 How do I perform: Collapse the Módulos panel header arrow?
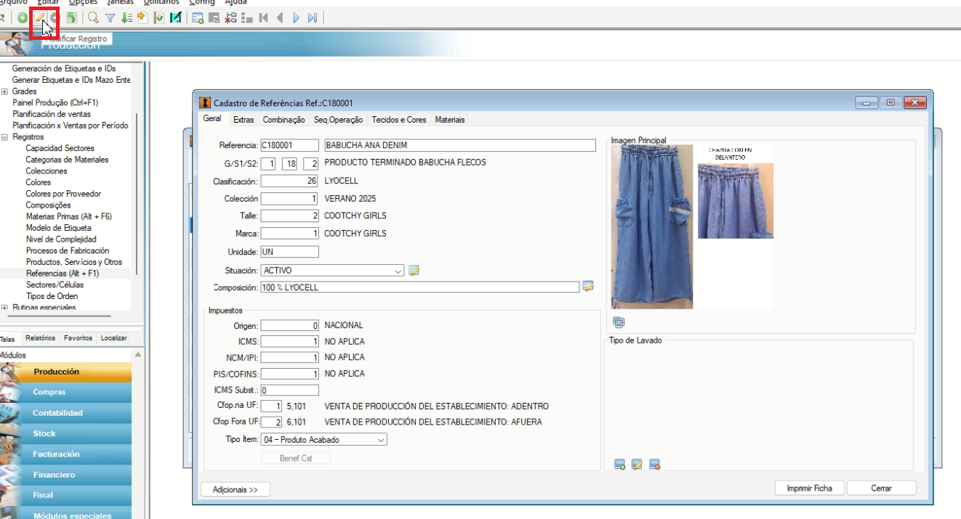tap(137, 355)
